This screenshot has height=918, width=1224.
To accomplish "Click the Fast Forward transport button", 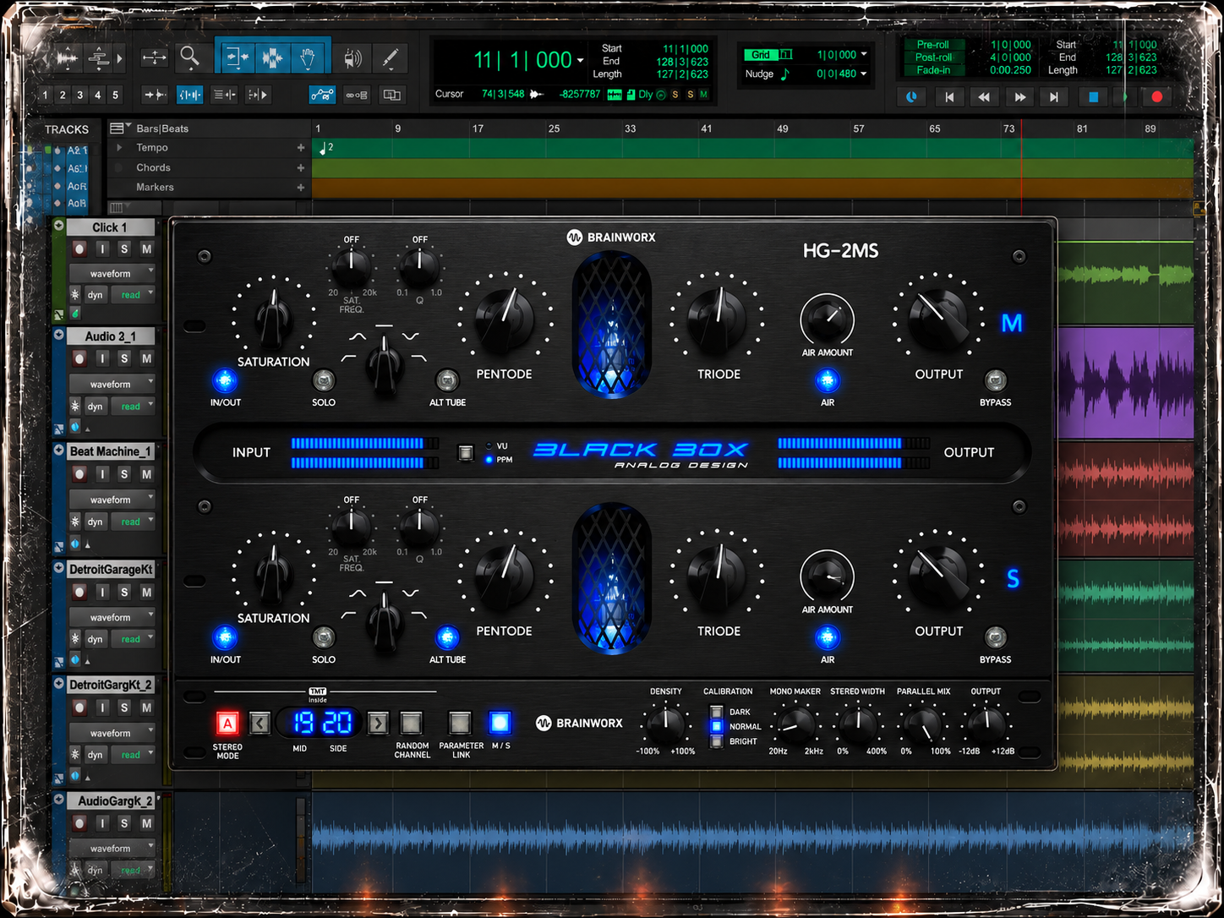I will (x=1019, y=97).
